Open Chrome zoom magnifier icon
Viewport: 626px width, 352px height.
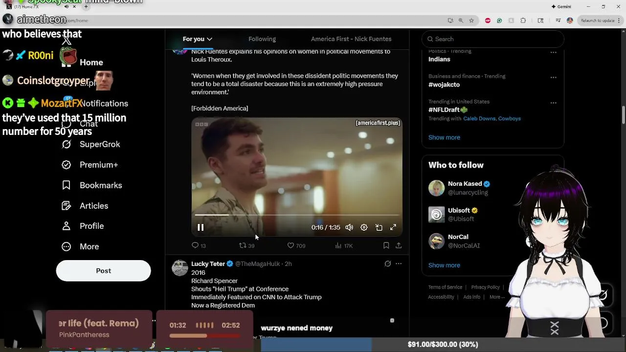pyautogui.click(x=461, y=21)
